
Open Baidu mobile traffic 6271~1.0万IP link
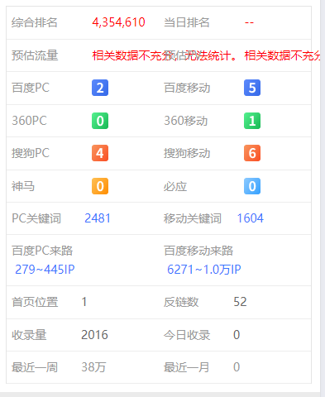[204, 270]
